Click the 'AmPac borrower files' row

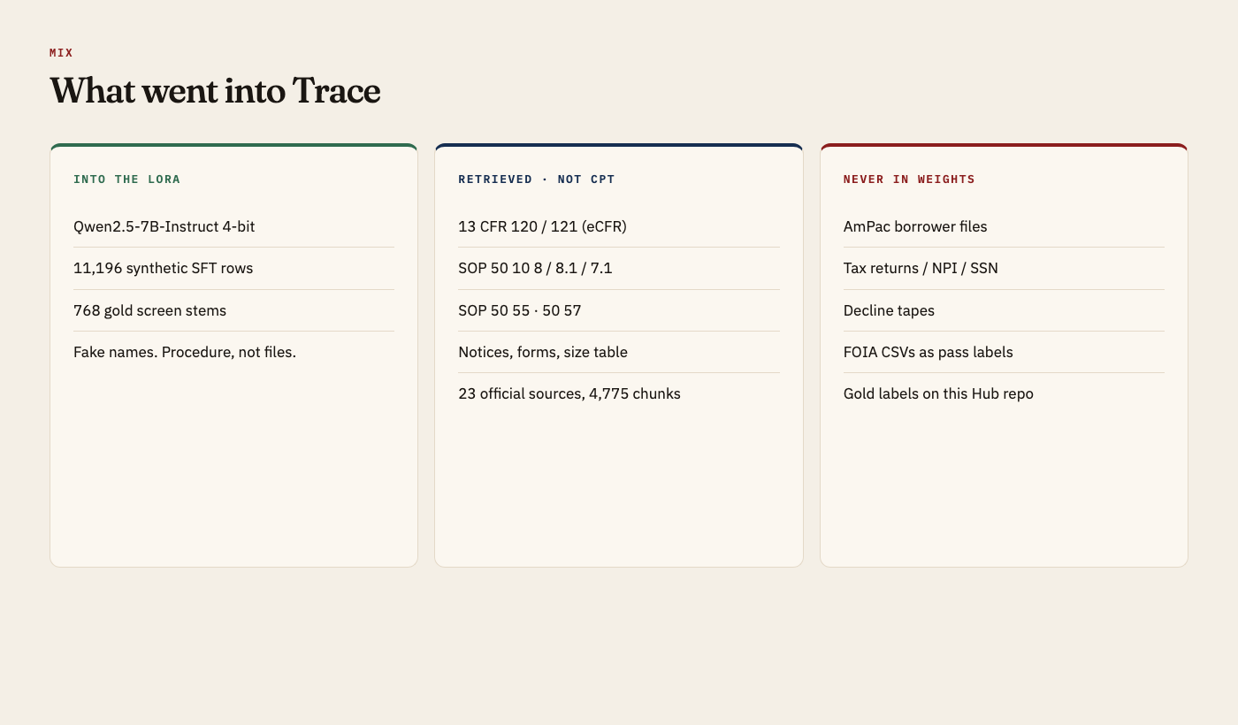pos(1004,226)
